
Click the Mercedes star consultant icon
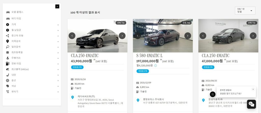(x=213, y=94)
